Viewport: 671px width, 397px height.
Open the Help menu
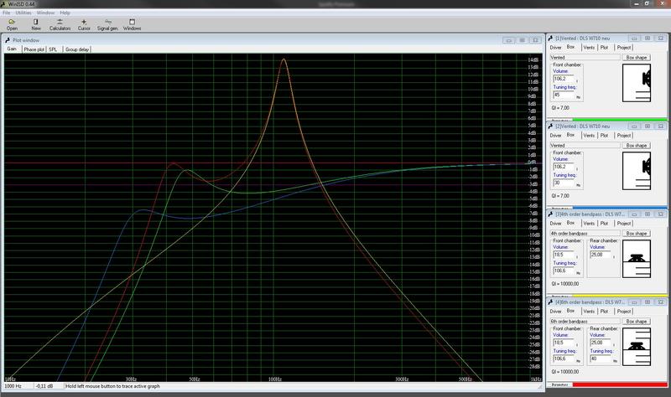65,13
